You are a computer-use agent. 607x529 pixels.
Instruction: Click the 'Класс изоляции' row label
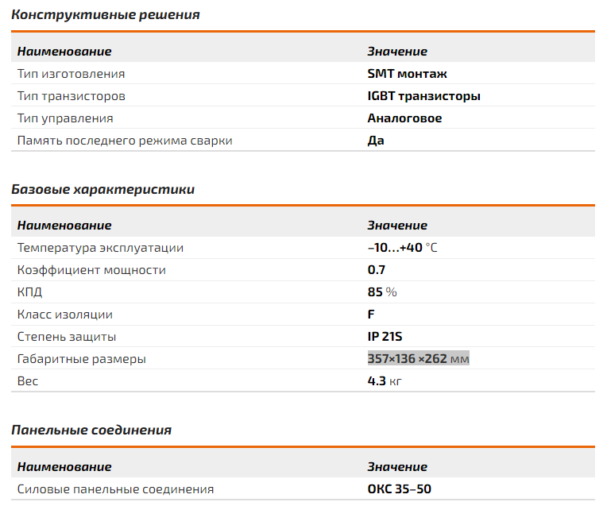(x=65, y=315)
